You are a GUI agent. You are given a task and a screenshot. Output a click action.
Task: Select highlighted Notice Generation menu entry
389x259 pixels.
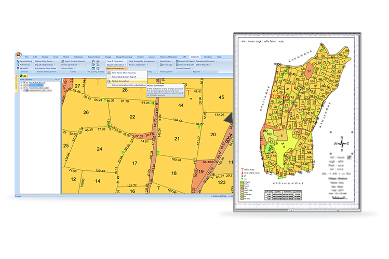[127, 81]
